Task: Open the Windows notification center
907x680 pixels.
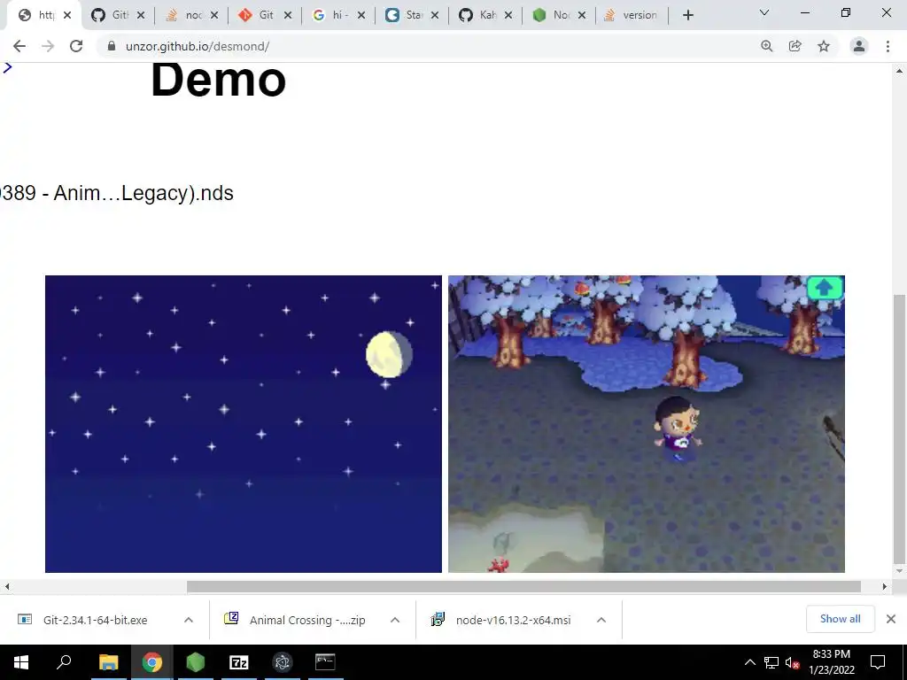Action: 878,662
